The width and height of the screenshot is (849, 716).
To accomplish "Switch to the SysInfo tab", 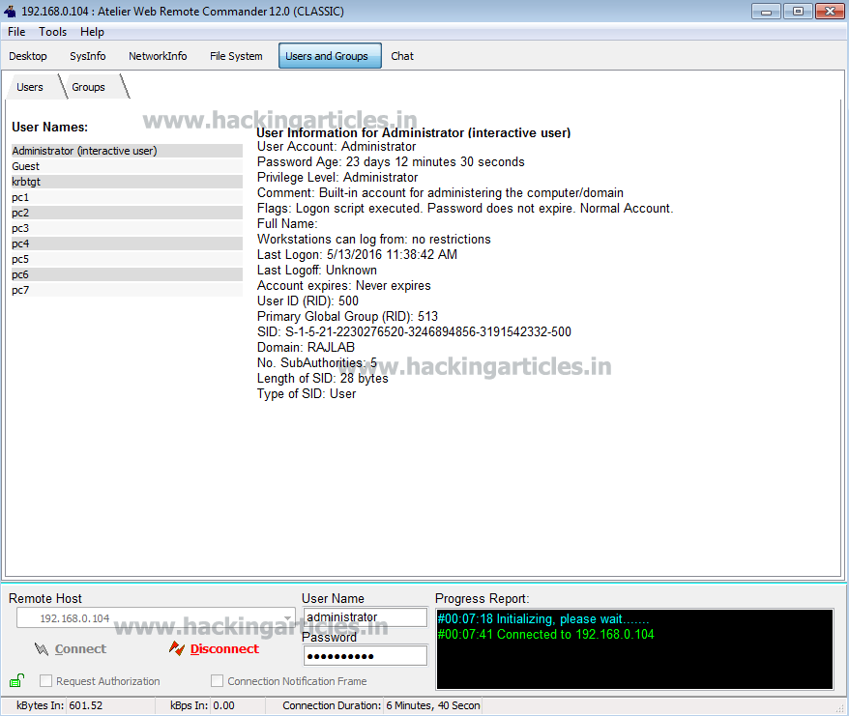I will tap(88, 56).
